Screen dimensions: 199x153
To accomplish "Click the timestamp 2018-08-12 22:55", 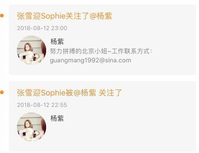I will 42,105.
